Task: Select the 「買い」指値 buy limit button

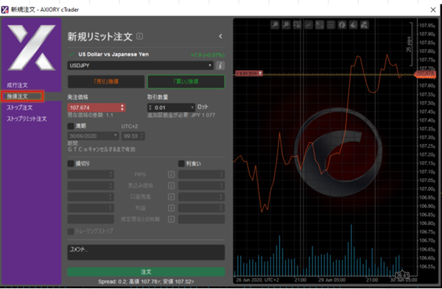Action: click(x=186, y=82)
